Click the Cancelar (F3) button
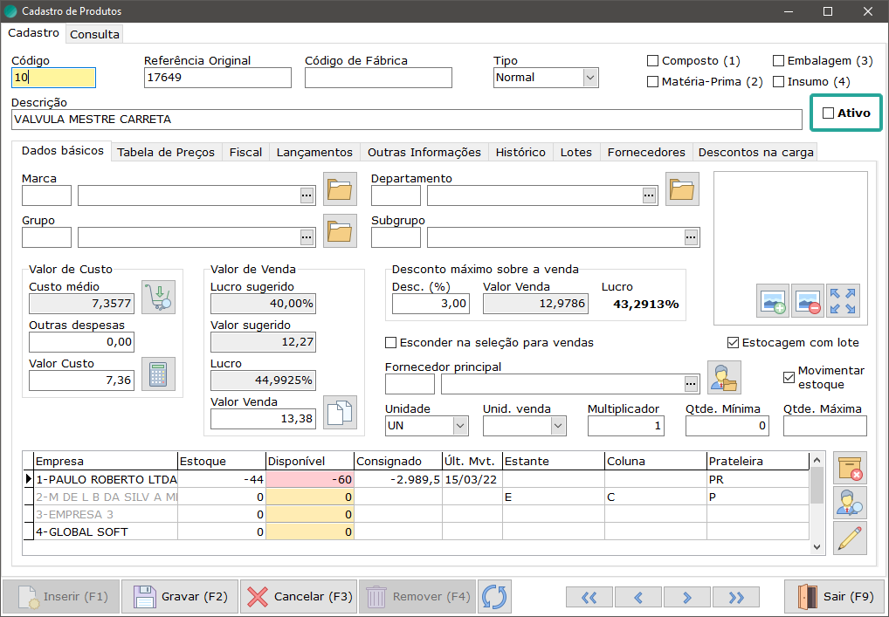Image resolution: width=889 pixels, height=617 pixels. (x=299, y=597)
